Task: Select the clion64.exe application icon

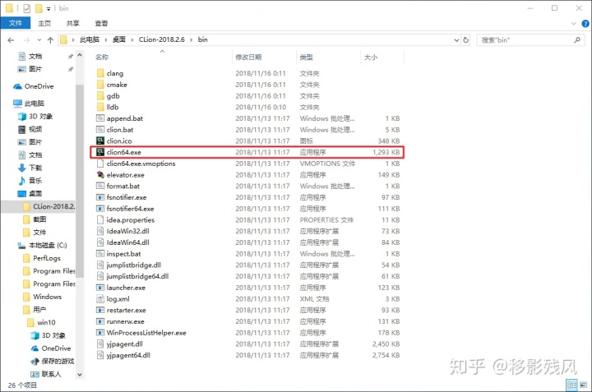Action: click(100, 152)
